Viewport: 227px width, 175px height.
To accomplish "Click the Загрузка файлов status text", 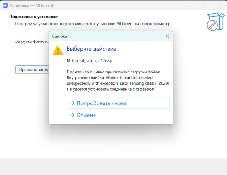I will (x=32, y=41).
